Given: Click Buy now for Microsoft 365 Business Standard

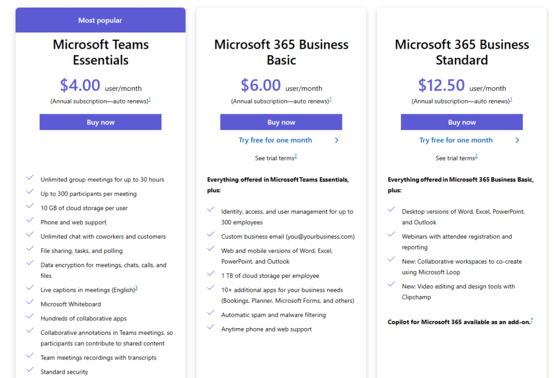Looking at the screenshot, I should pos(461,122).
